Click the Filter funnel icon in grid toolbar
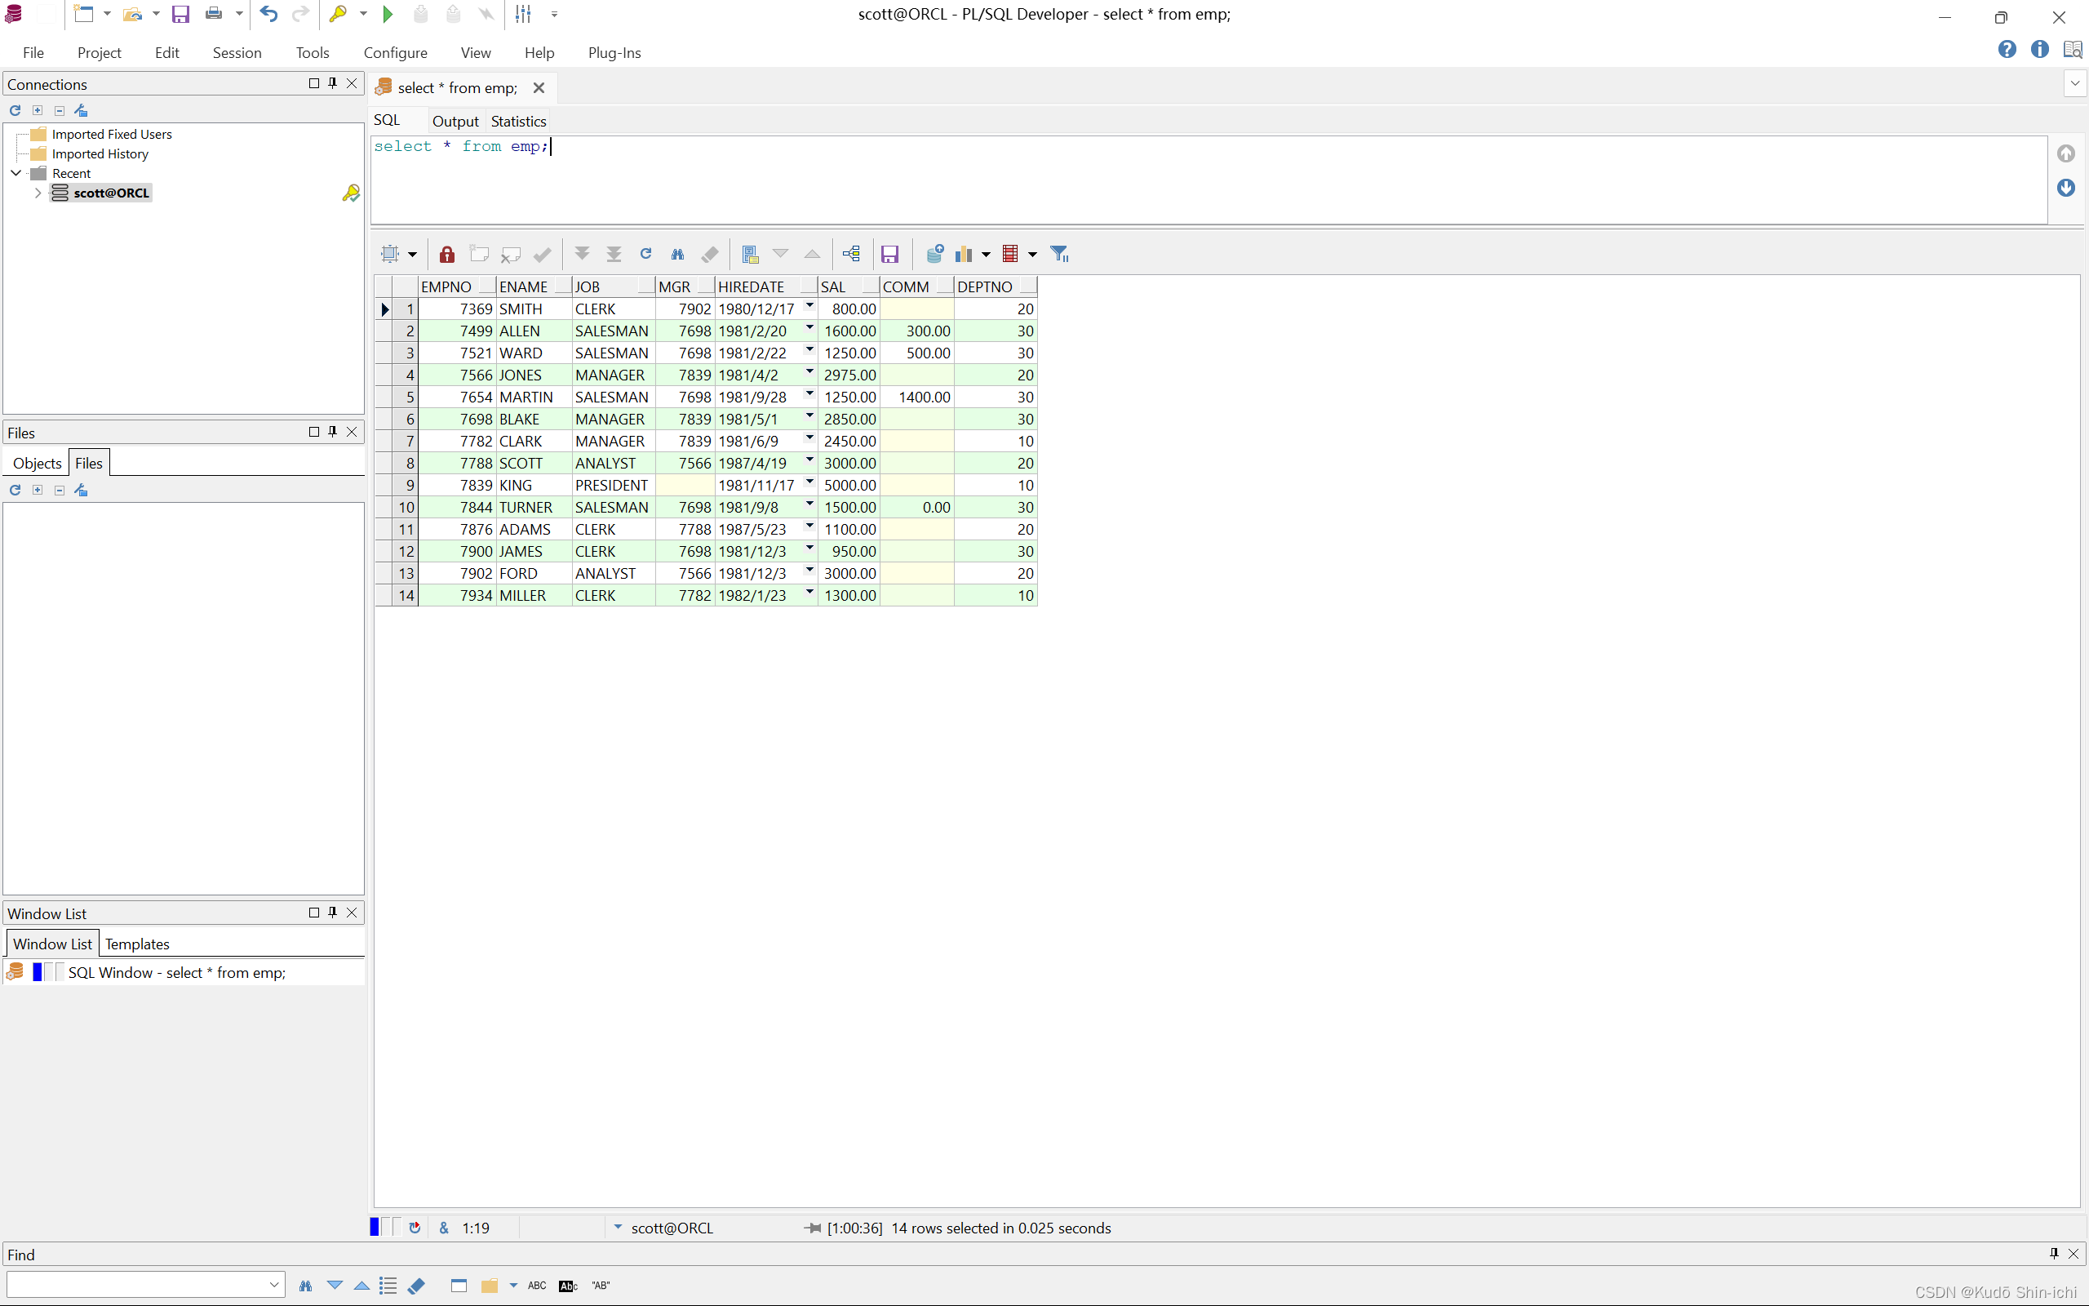Screen dimensions: 2089x1306 click(x=1059, y=254)
